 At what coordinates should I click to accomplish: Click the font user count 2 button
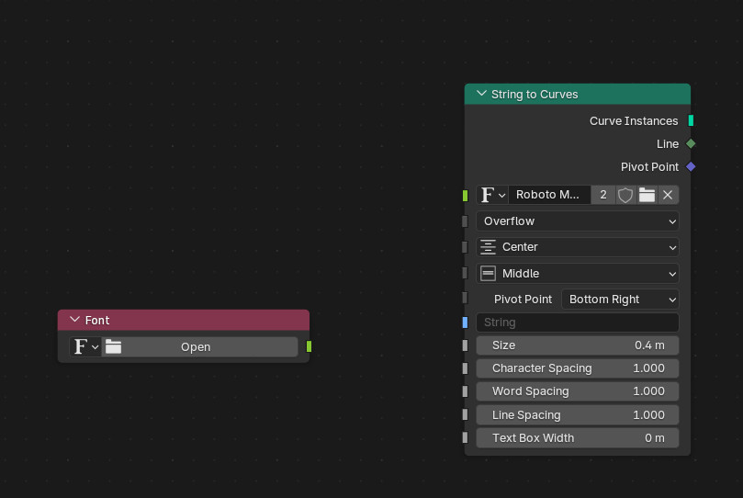(x=603, y=195)
